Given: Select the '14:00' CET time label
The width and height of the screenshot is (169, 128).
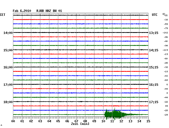Looking at the screenshot, I should 8,33.
